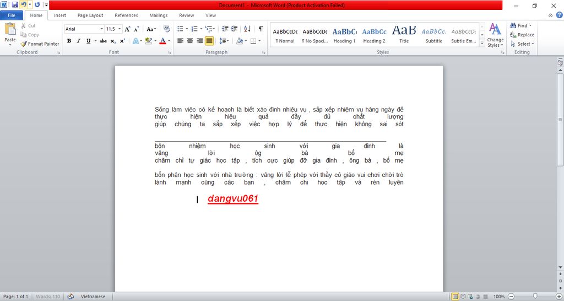The image size is (564, 301).
Task: Open the Numbering list dropdown
Action: [200, 29]
